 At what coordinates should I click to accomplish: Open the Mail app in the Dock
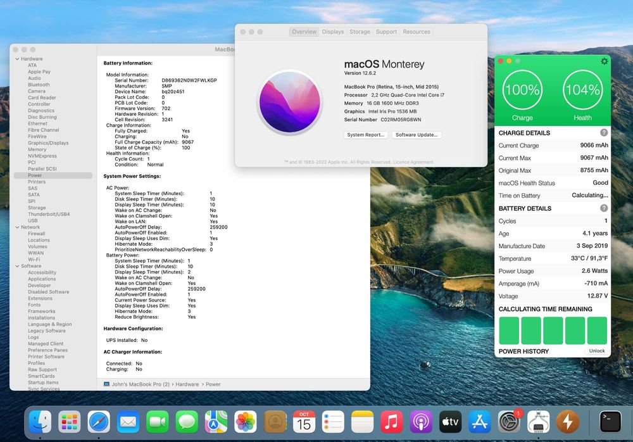pos(128,422)
